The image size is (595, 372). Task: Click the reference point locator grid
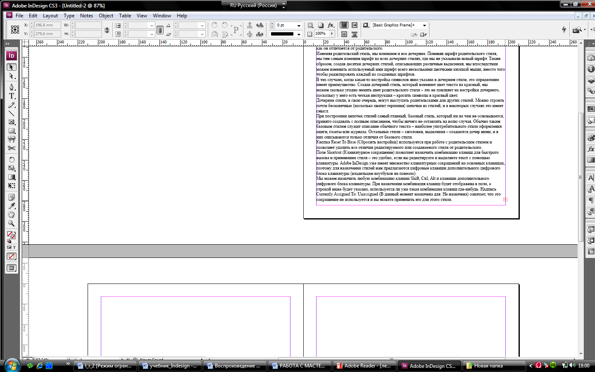click(x=15, y=29)
